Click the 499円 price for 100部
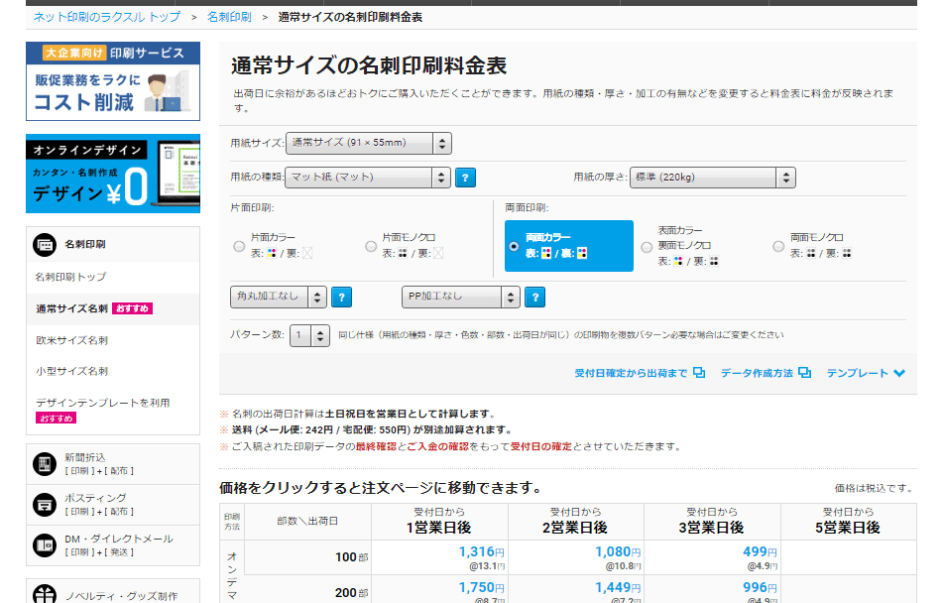944x603 pixels. pyautogui.click(x=760, y=552)
